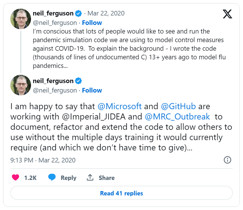243x210 pixels.
Task: Follow neil_ferguson from the second tweet
Action: 92,90
